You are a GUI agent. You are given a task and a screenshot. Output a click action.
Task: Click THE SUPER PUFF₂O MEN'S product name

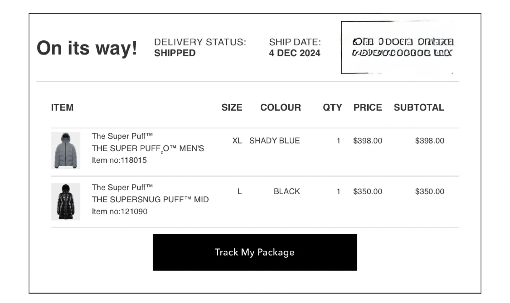pos(148,148)
